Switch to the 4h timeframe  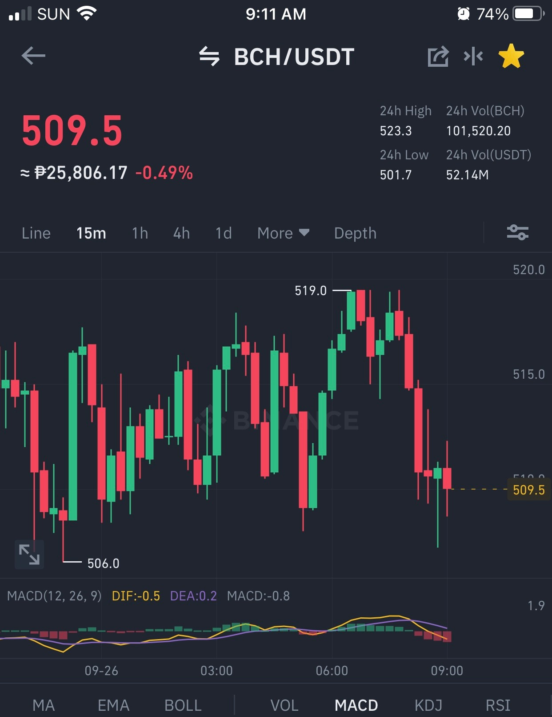181,233
